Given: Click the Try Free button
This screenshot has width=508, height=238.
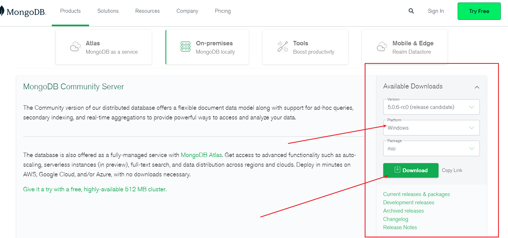Looking at the screenshot, I should point(479,11).
